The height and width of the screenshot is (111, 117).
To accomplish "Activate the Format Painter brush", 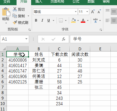I will coord(15,22).
